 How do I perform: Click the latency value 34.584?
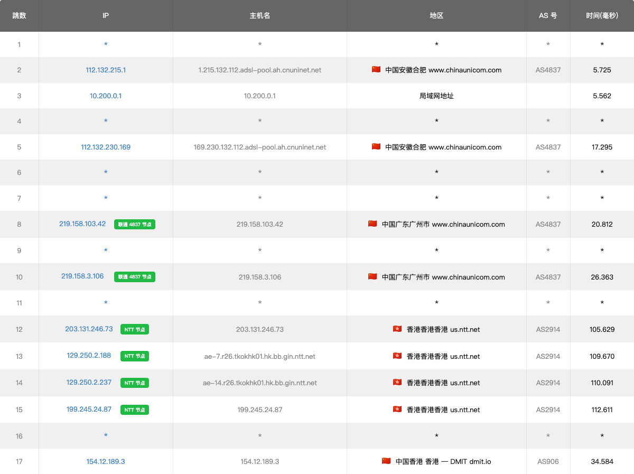click(602, 461)
